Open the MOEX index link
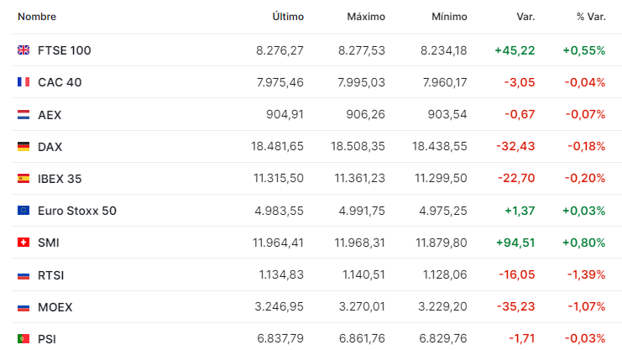 pos(55,307)
